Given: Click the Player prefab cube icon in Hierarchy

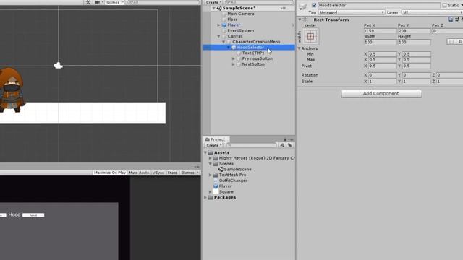Looking at the screenshot, I should pyautogui.click(x=224, y=25).
